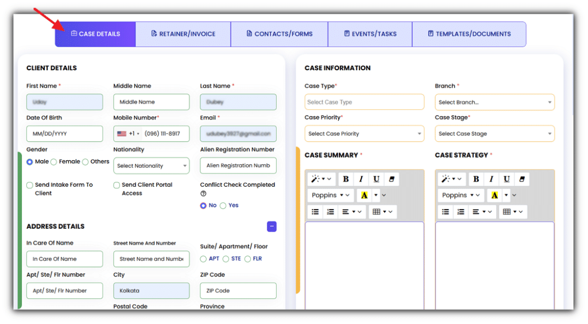Image resolution: width=588 pixels, height=324 pixels.
Task: Select Female gender radio button
Action: [53, 162]
